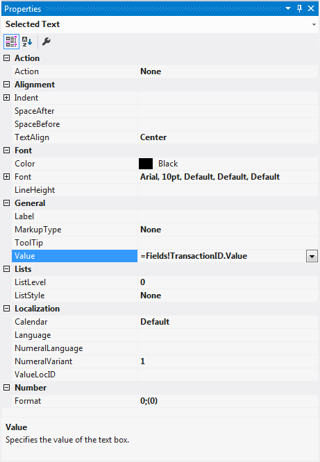Image resolution: width=320 pixels, height=462 pixels.
Task: Expand the Indent property
Action: [x=6, y=98]
